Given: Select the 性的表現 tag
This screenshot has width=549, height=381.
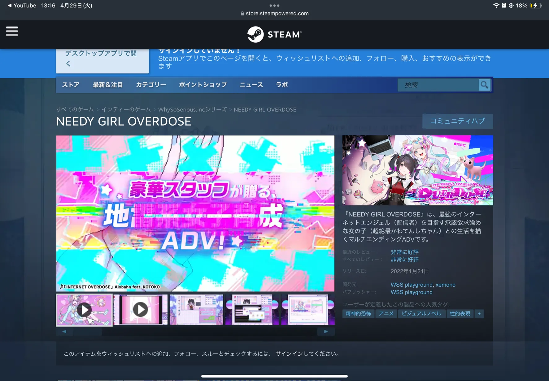Looking at the screenshot, I should (460, 314).
